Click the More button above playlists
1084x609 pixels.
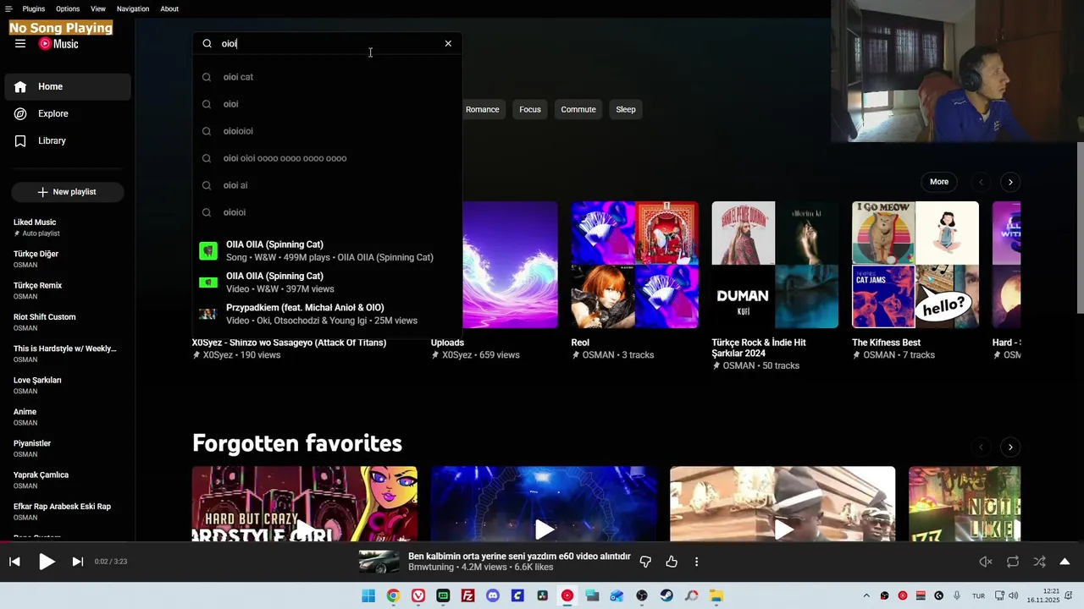pyautogui.click(x=939, y=182)
